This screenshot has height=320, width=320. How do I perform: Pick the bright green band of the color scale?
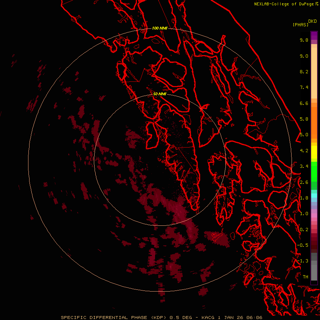pyautogui.click(x=314, y=172)
